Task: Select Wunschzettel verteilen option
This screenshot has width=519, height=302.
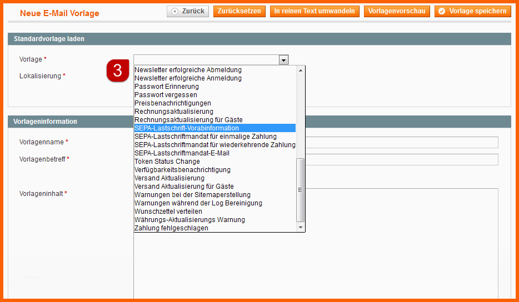Action: click(x=168, y=212)
